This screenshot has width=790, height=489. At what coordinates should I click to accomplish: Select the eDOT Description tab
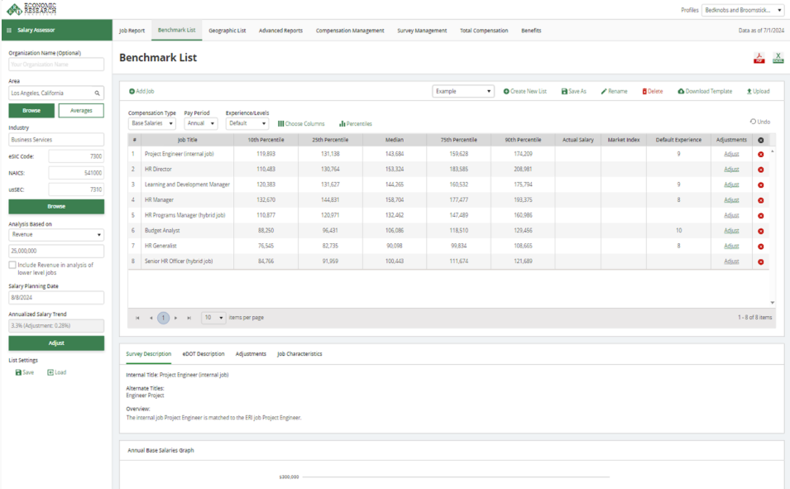click(203, 354)
